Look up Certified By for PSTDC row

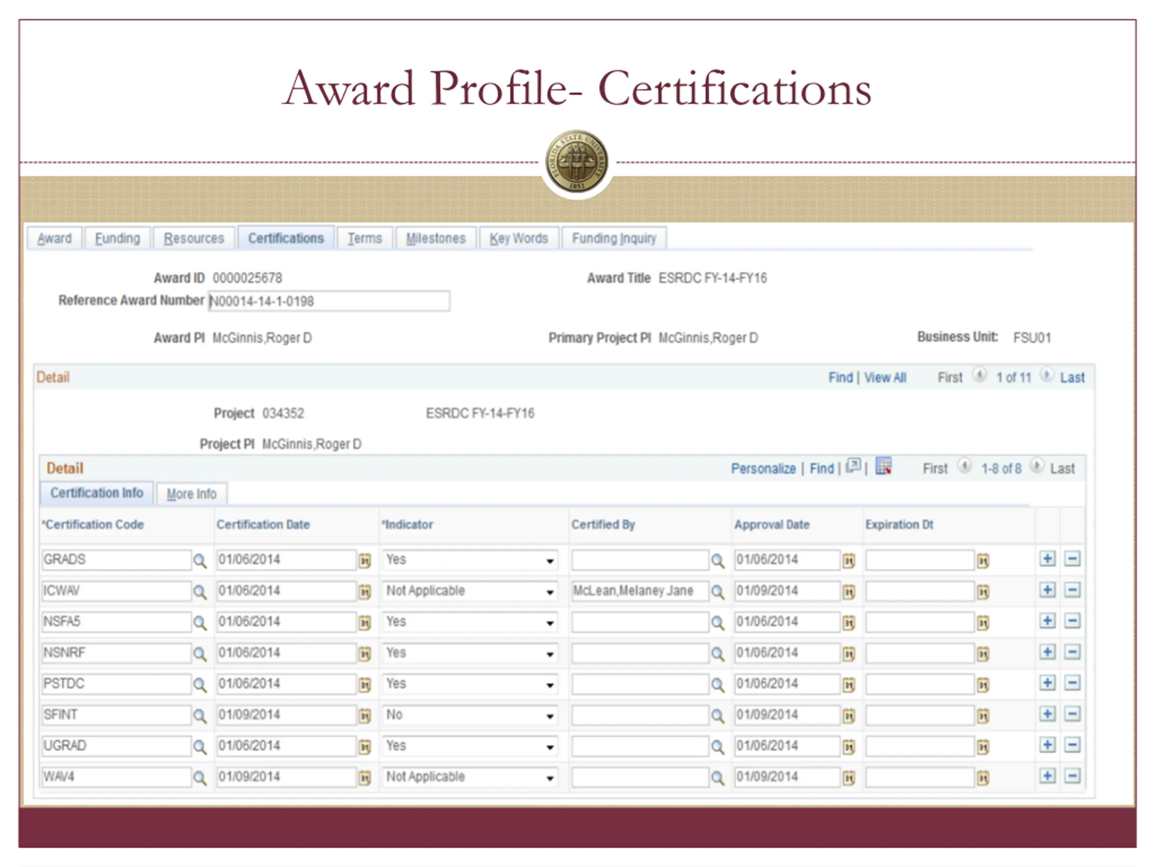click(718, 685)
